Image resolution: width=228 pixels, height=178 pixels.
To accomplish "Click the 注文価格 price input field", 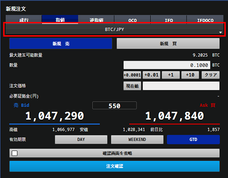I will (181, 86).
